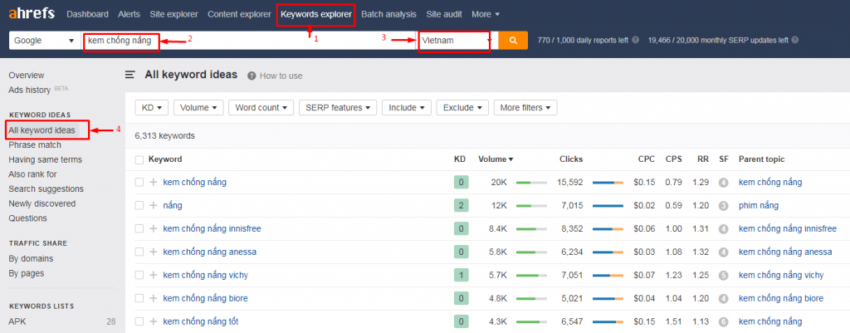The height and width of the screenshot is (333, 850).
Task: Check the kem chống nắng tốt row
Action: point(139,321)
